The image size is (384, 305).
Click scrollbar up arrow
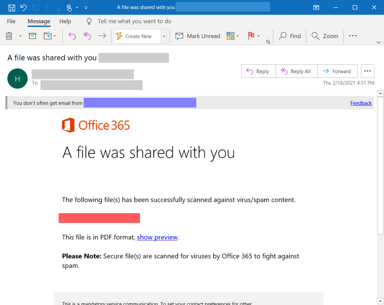click(380, 94)
